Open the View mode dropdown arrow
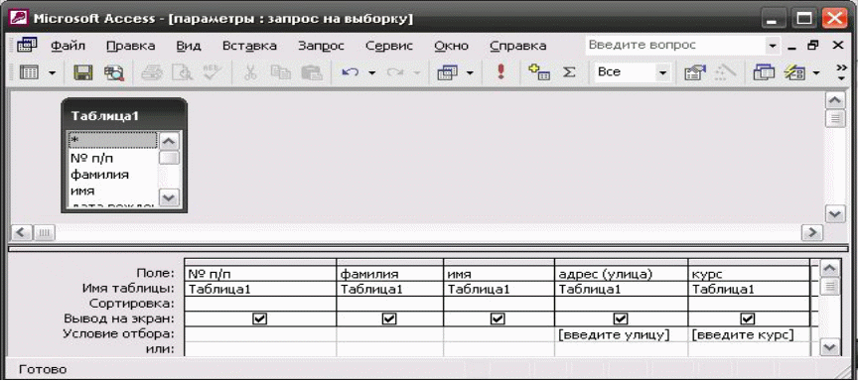Viewport: 858px width, 381px height. pyautogui.click(x=52, y=72)
